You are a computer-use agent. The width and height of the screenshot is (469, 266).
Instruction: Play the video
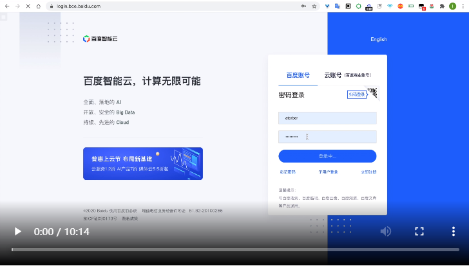(18, 232)
